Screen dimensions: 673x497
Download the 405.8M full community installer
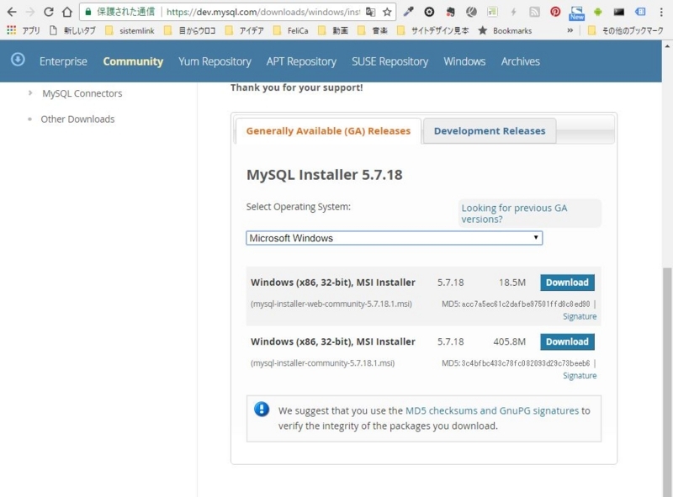click(x=567, y=341)
